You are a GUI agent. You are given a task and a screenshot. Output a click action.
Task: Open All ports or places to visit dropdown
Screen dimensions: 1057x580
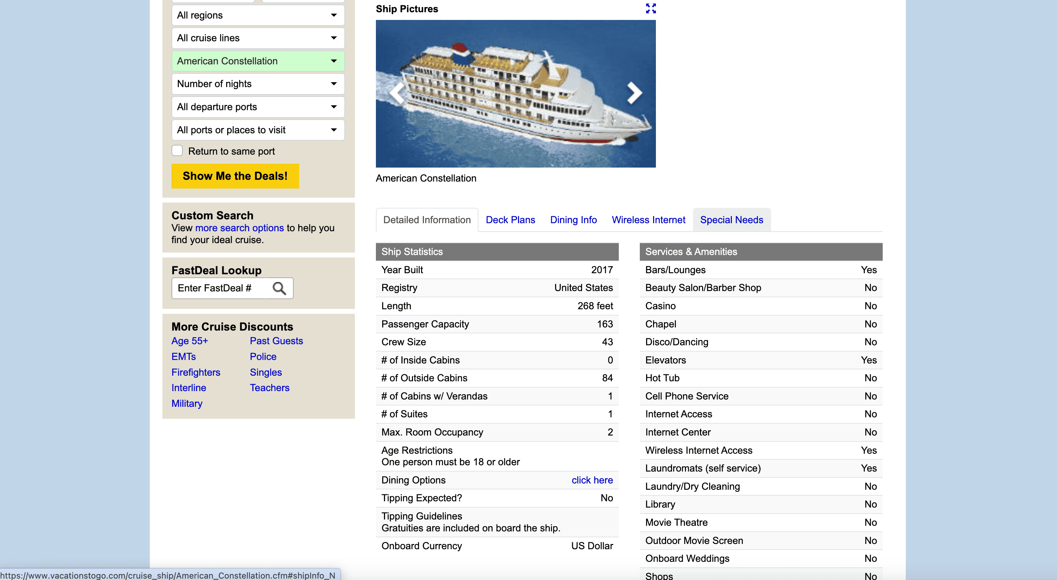[x=258, y=130]
